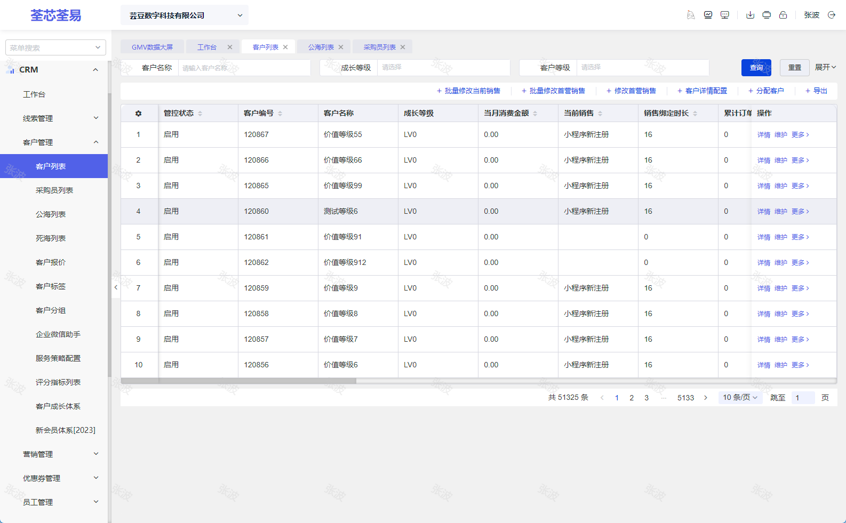The height and width of the screenshot is (523, 846).
Task: Sort by 客户编号 column
Action: pos(280,114)
